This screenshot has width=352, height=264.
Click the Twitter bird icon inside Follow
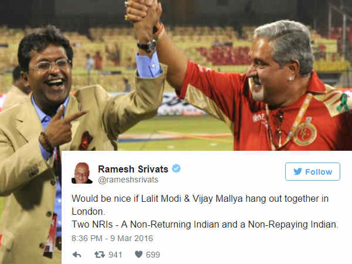[297, 172]
